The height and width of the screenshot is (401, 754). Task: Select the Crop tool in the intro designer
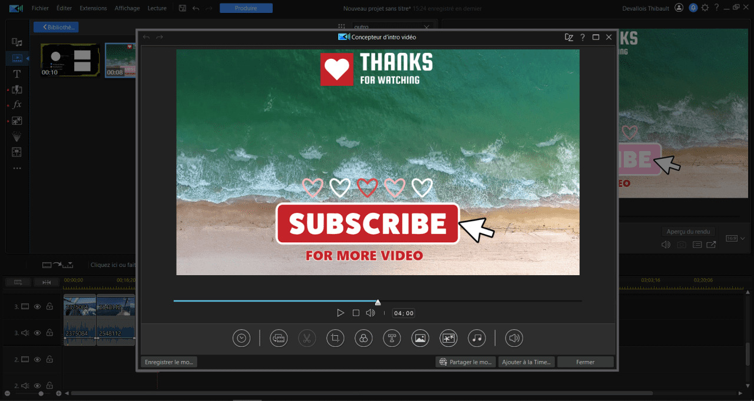point(335,338)
